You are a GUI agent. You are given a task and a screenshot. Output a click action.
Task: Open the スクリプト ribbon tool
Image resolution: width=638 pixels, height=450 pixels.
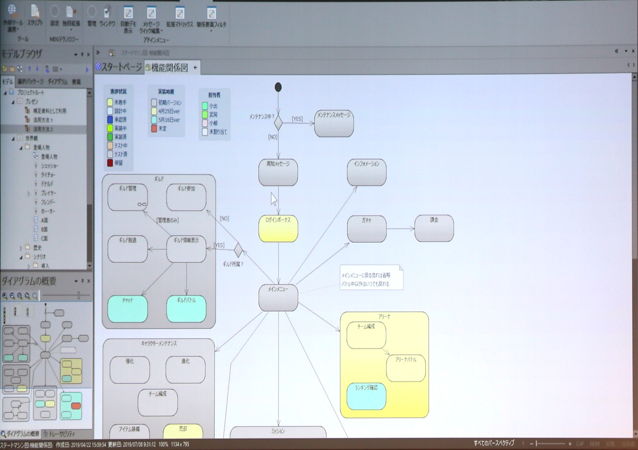pyautogui.click(x=35, y=11)
